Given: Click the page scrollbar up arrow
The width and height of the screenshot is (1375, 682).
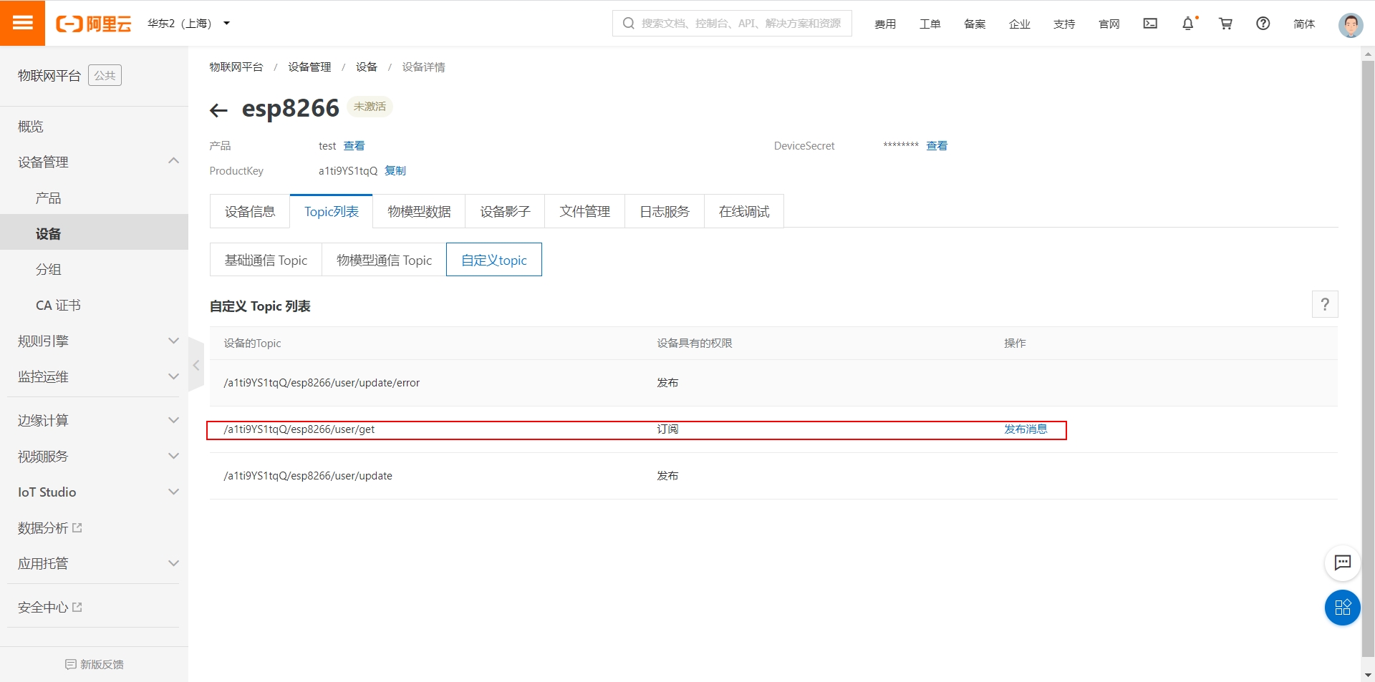Looking at the screenshot, I should point(1368,54).
